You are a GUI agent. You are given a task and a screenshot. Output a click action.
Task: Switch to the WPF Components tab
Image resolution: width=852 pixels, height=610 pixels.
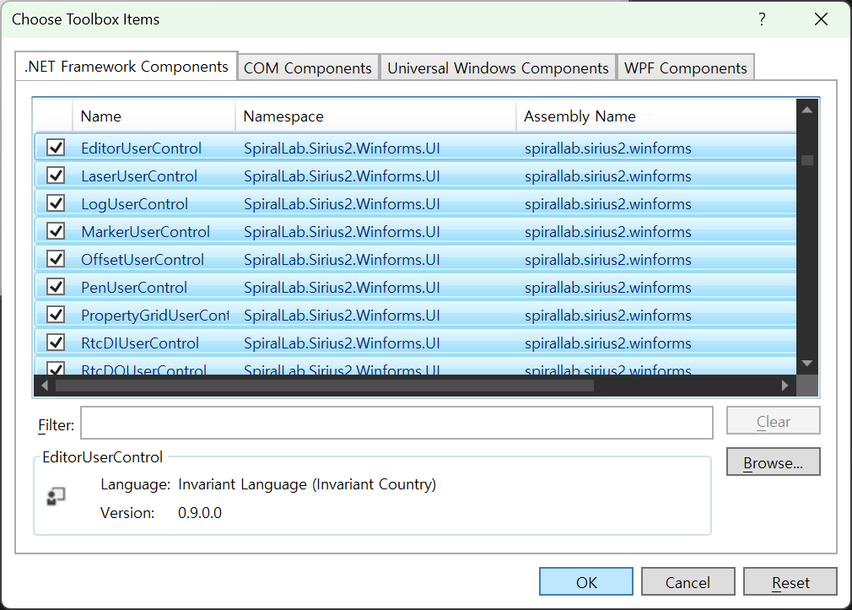[x=685, y=68]
